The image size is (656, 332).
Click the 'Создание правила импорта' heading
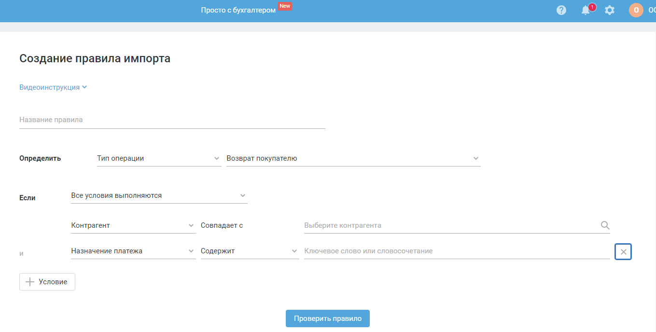pyautogui.click(x=95, y=59)
